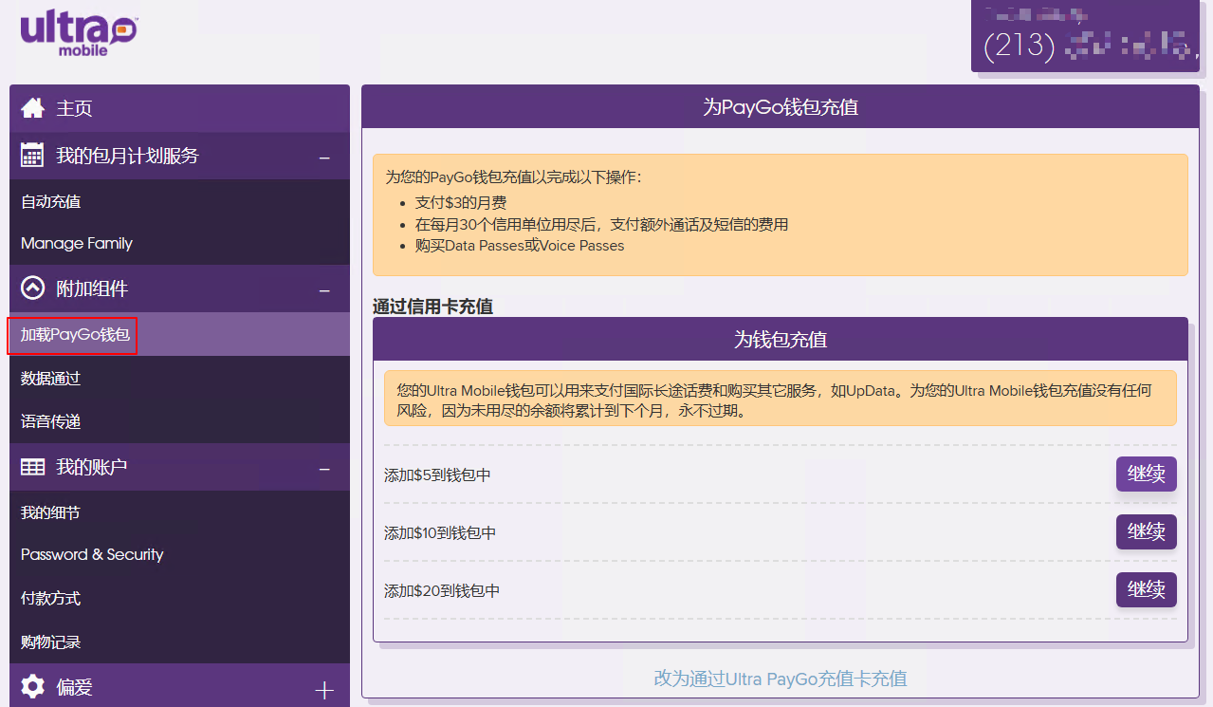
Task: Collapse the 附加组件 section using minus
Action: pyautogui.click(x=324, y=290)
